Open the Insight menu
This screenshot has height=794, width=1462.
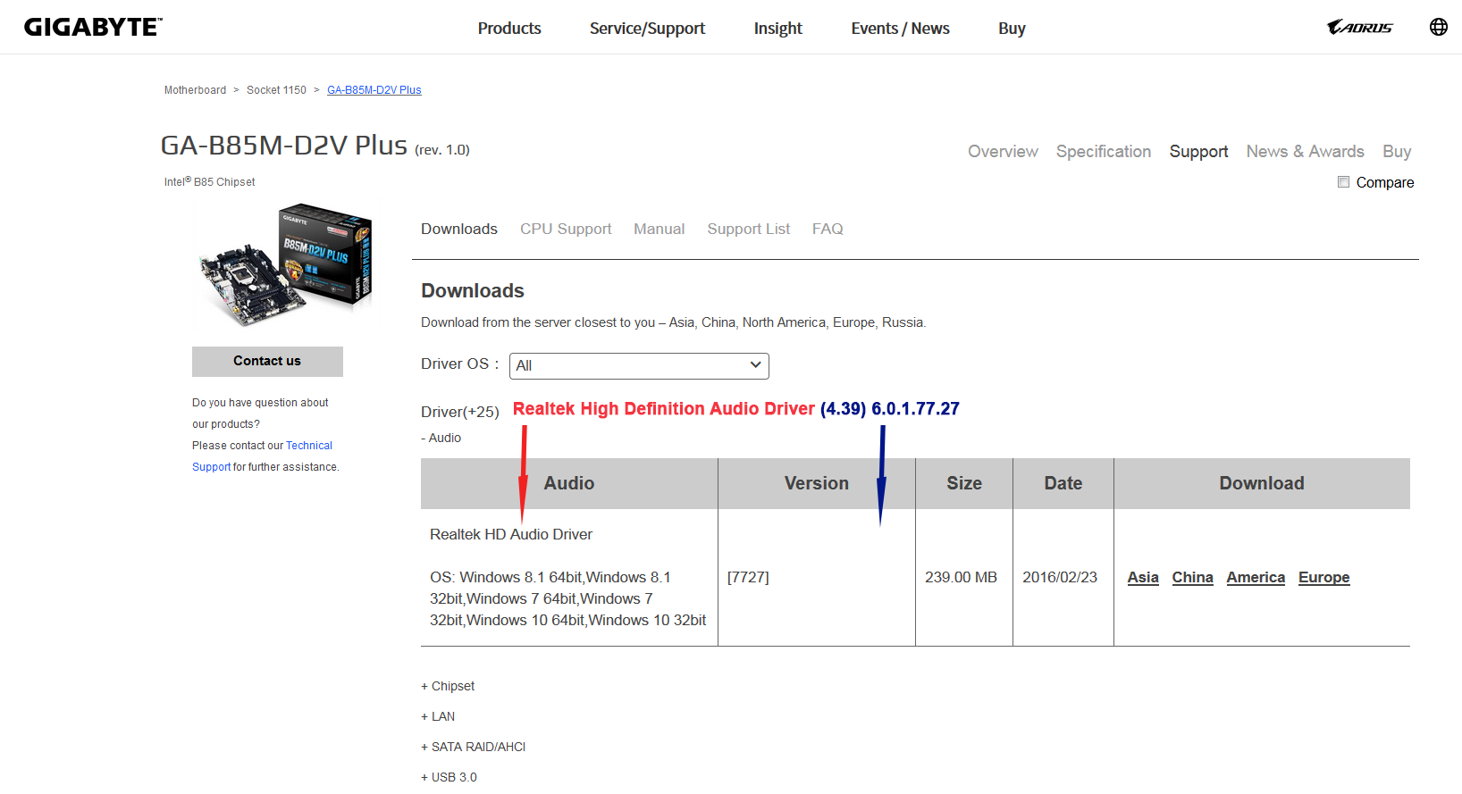tap(778, 29)
